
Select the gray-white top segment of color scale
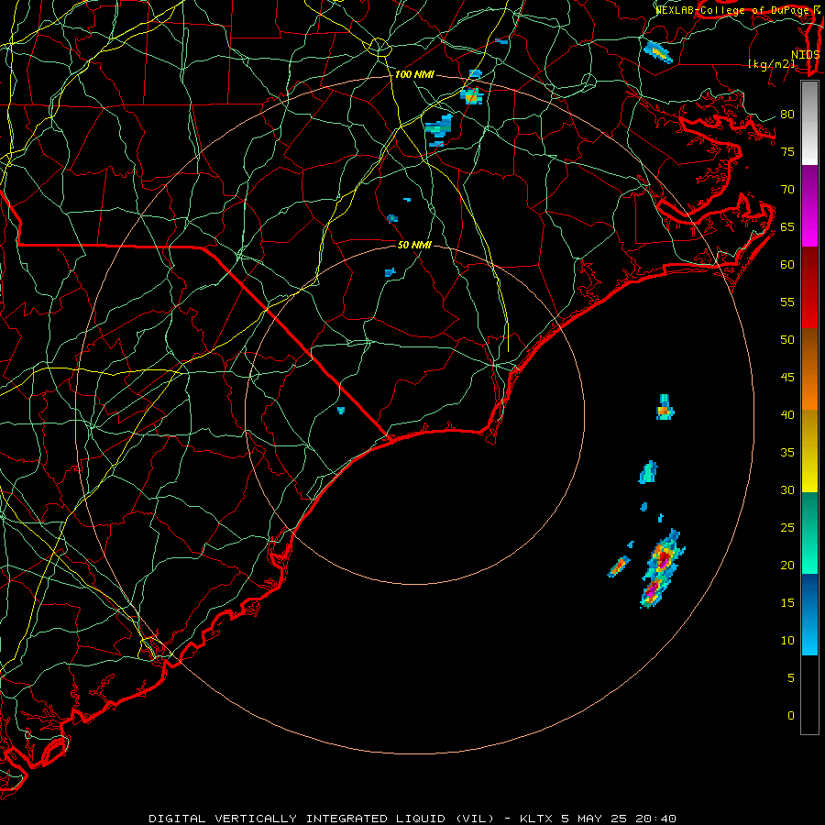tap(809, 123)
